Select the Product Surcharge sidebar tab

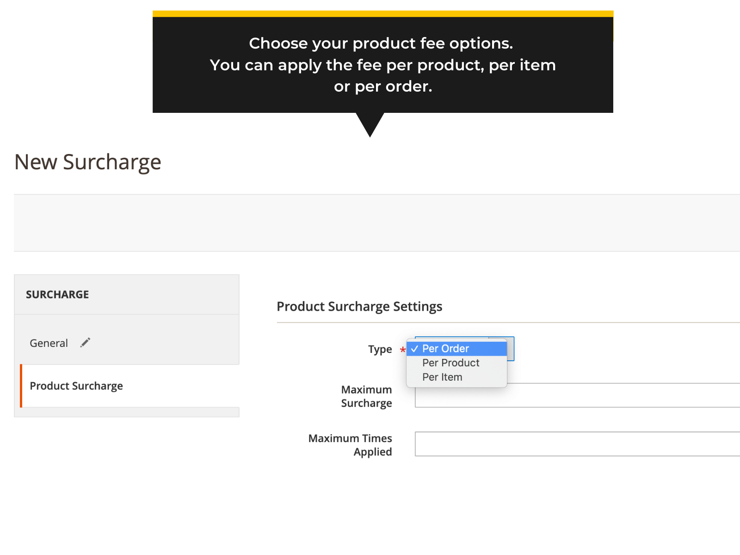pos(76,386)
